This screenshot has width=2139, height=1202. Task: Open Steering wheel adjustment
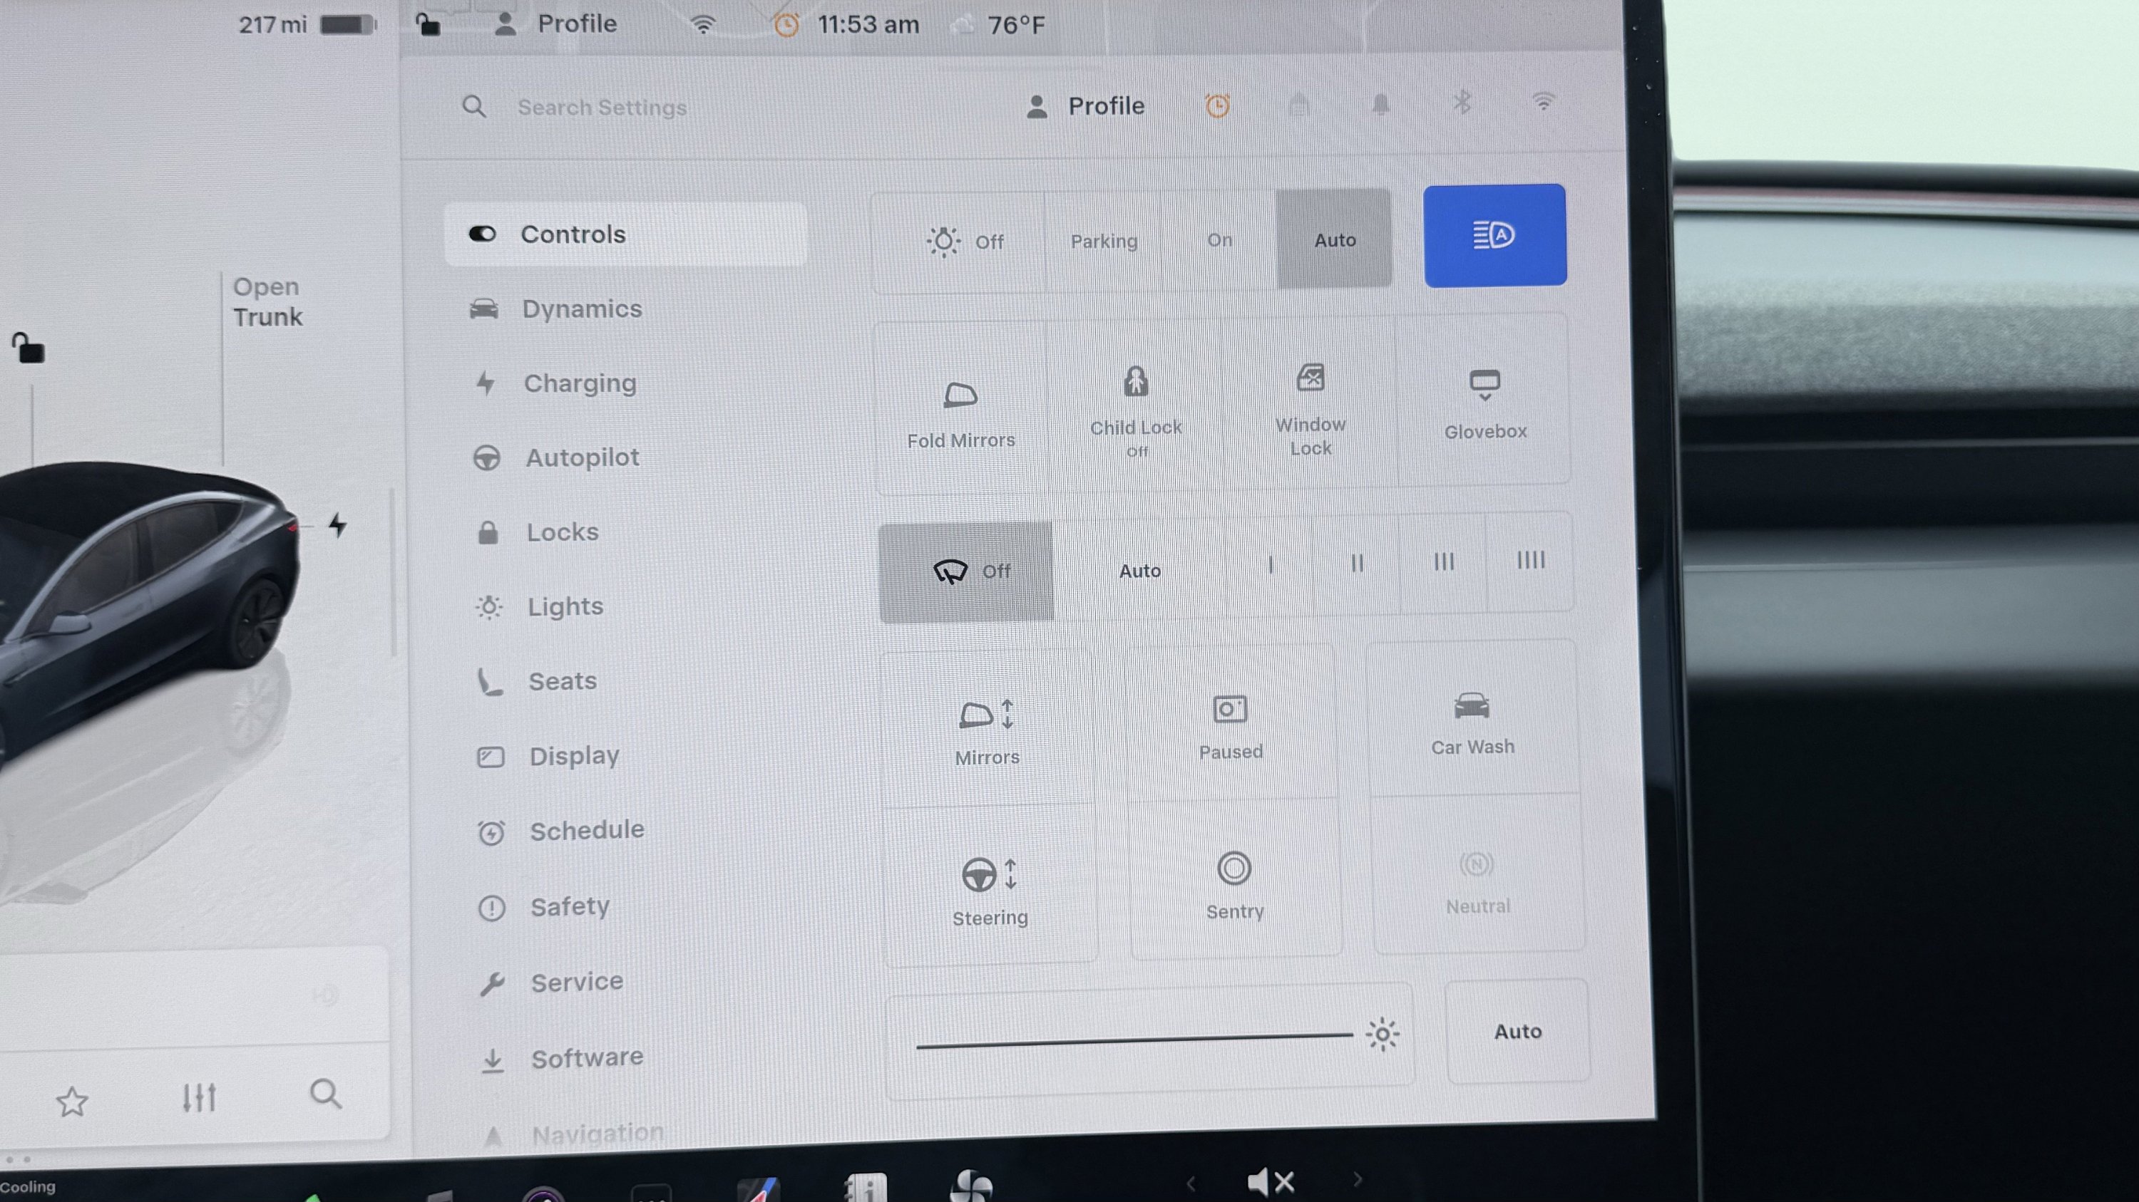(989, 889)
